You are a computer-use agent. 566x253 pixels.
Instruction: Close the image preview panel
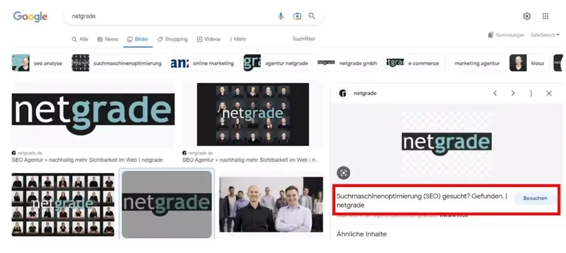click(549, 93)
